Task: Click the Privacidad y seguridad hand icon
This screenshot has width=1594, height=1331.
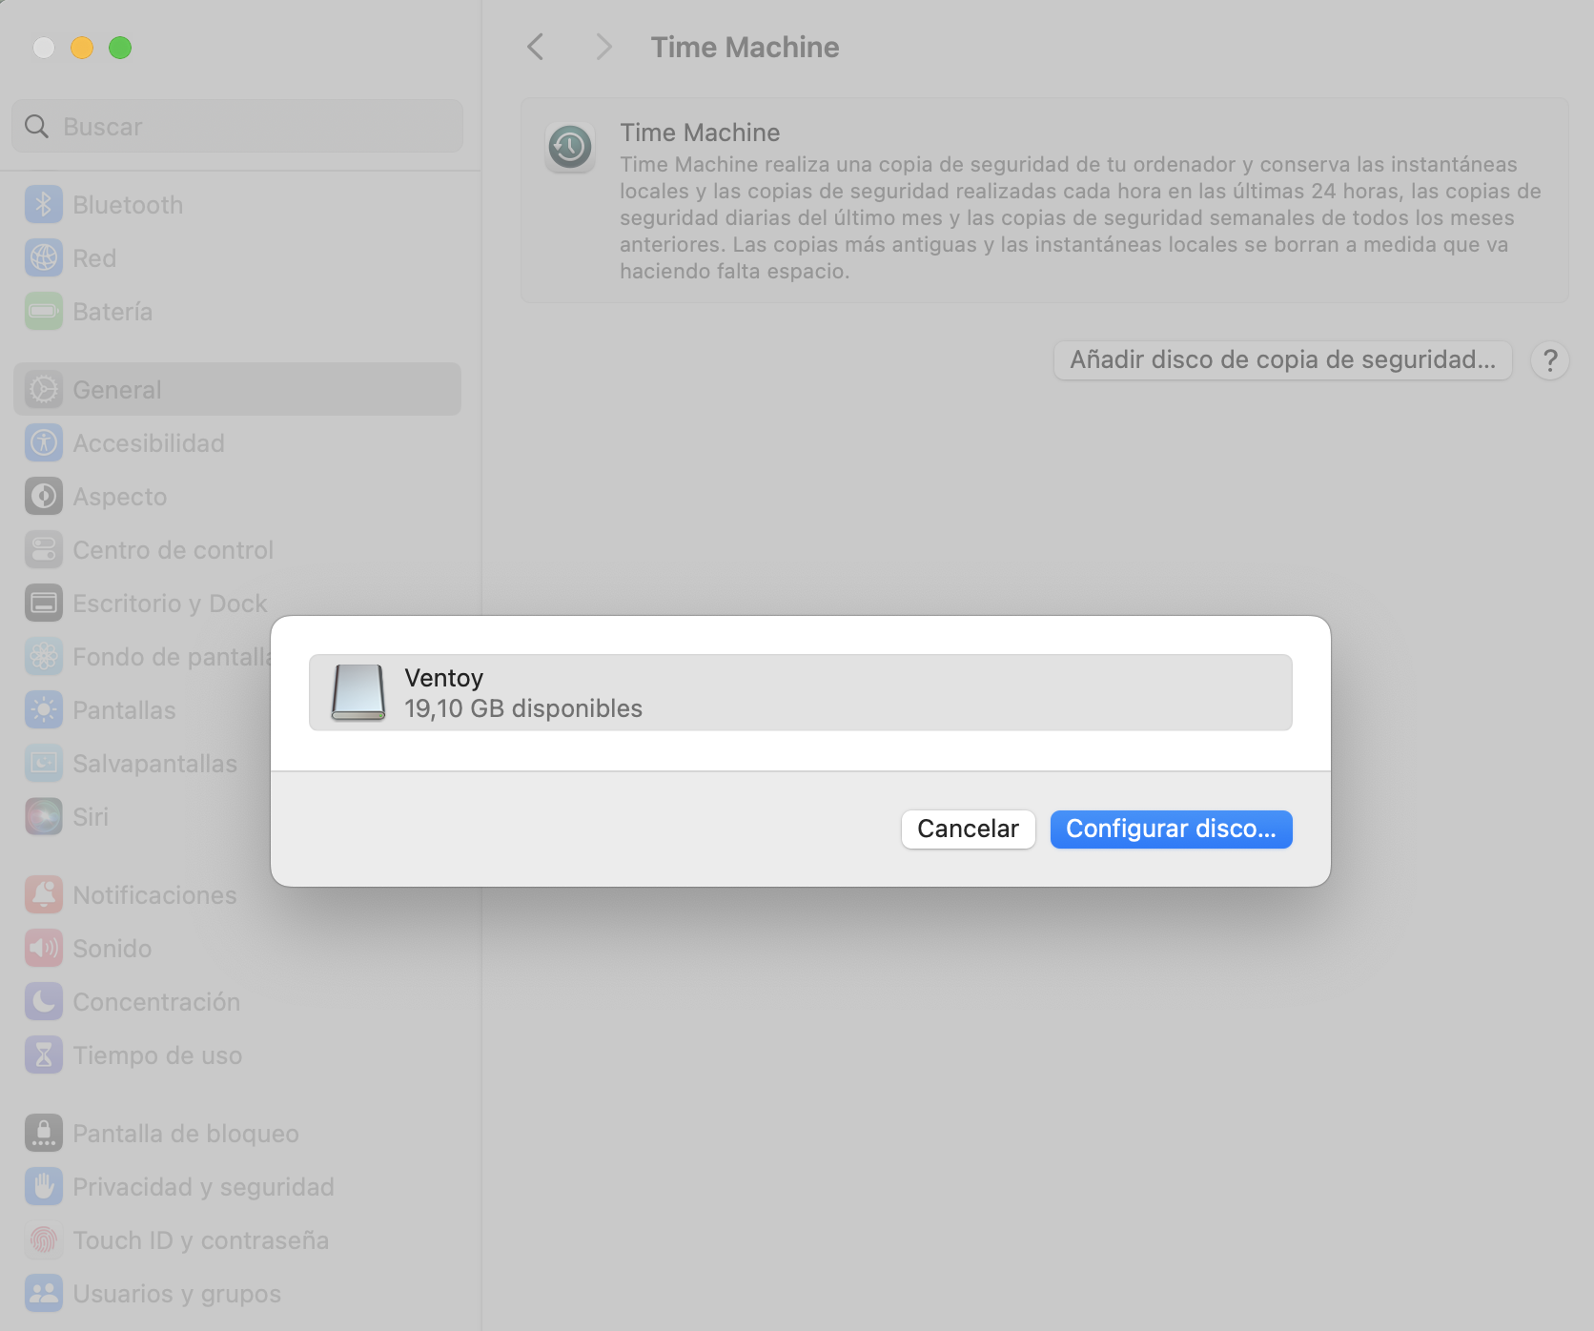Action: tap(44, 1187)
